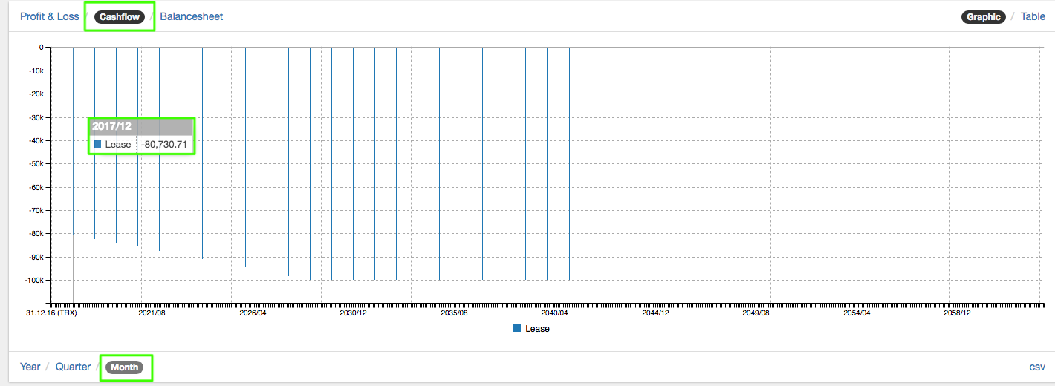Click the 2021/08 x-axis label
This screenshot has width=1055, height=386.
coord(152,313)
